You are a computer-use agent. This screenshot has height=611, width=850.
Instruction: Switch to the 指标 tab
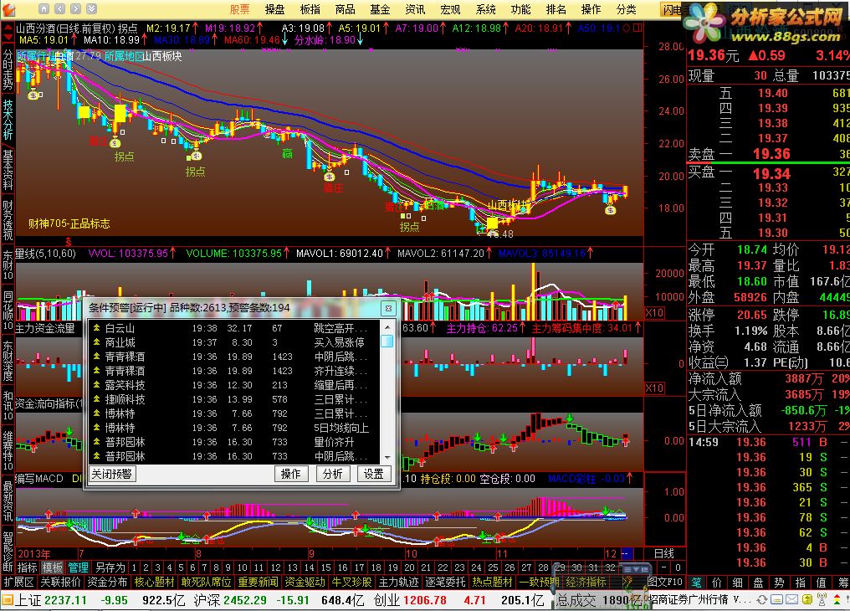(x=27, y=567)
